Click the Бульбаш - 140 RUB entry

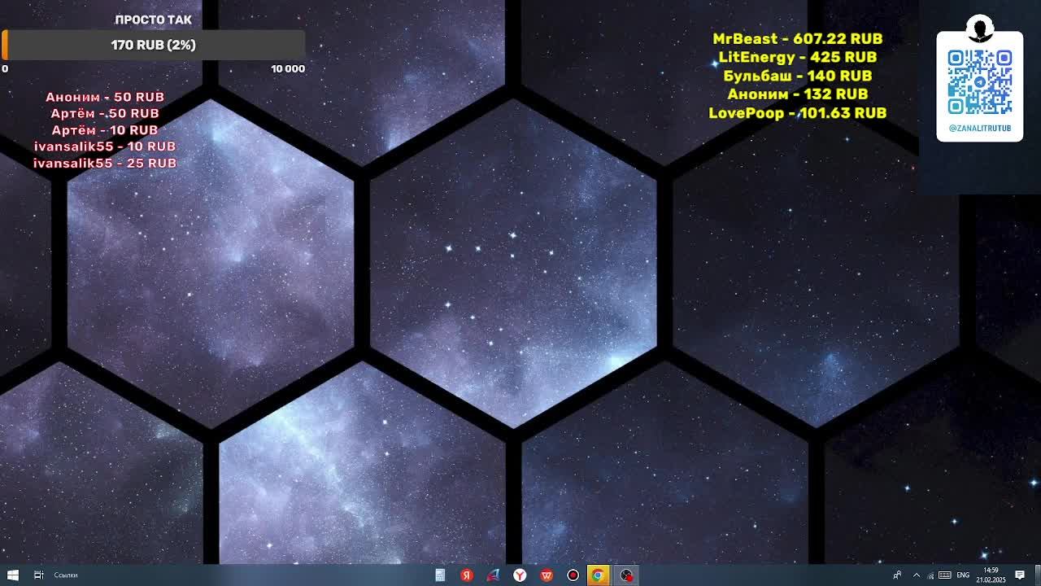point(798,76)
